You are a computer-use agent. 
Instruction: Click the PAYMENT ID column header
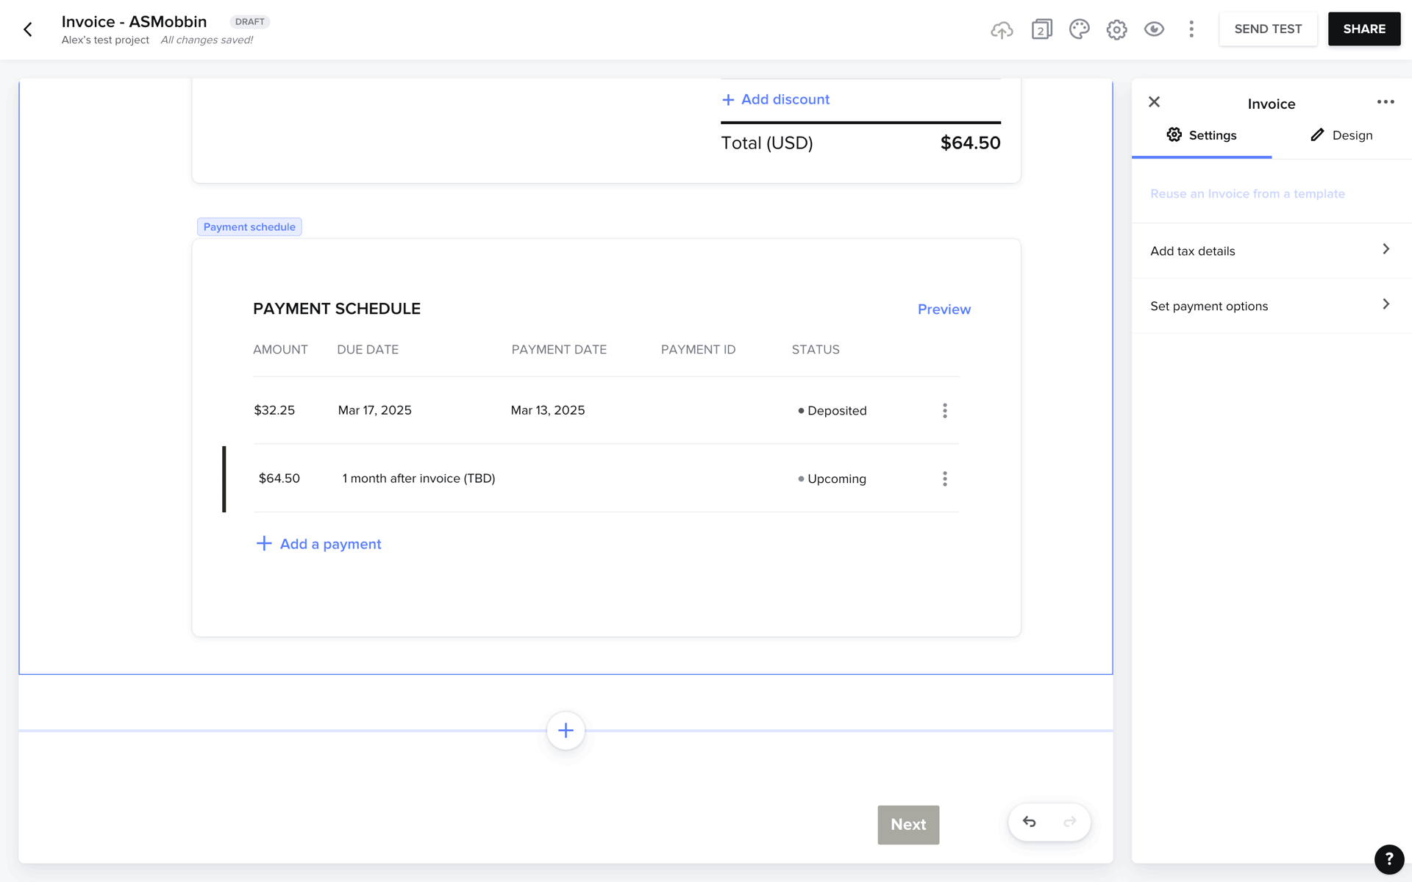point(698,350)
